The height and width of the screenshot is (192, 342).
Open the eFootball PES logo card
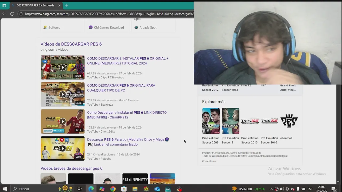[289, 121]
